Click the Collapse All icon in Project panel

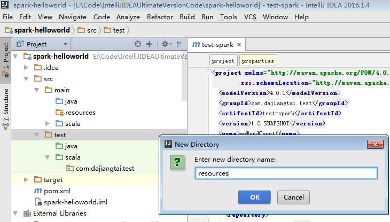pyautogui.click(x=149, y=44)
